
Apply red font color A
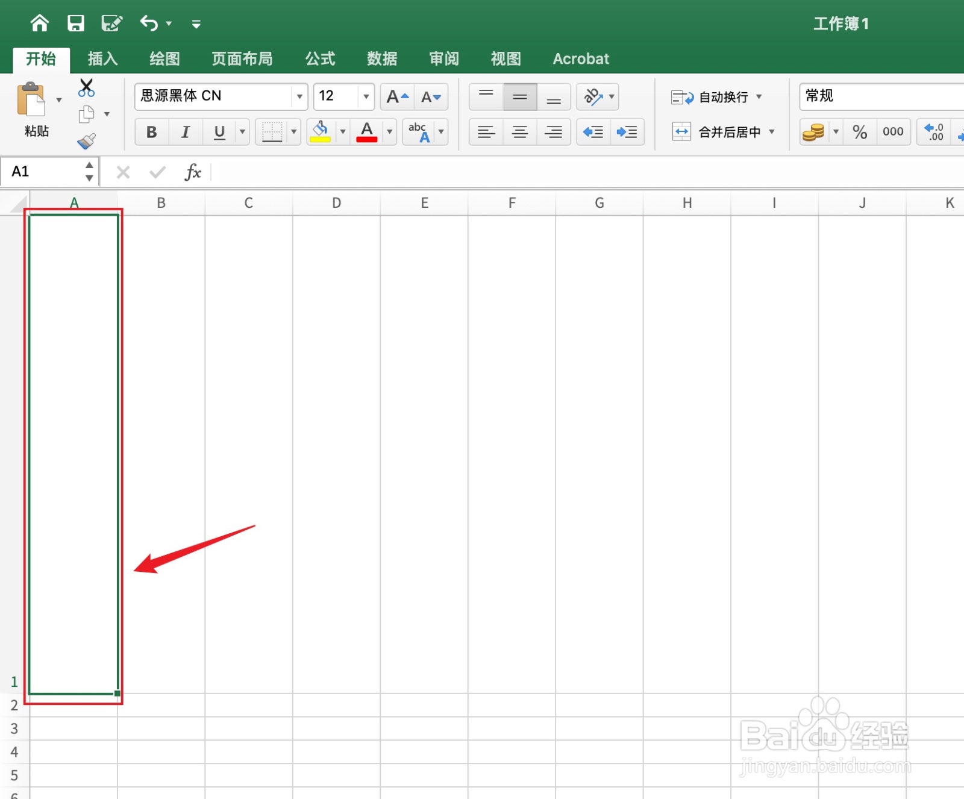point(367,132)
